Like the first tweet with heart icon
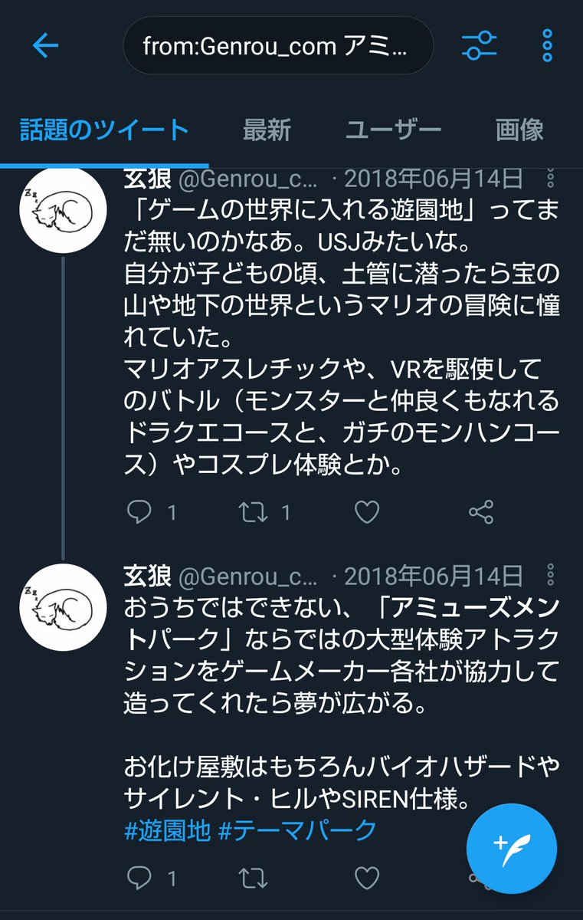The width and height of the screenshot is (583, 920). click(367, 512)
